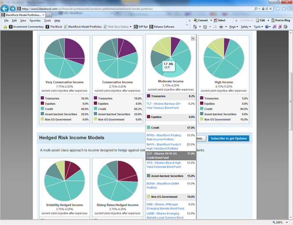Click the Convert toolbar button
This screenshot has width=293, height=225.
201,20
